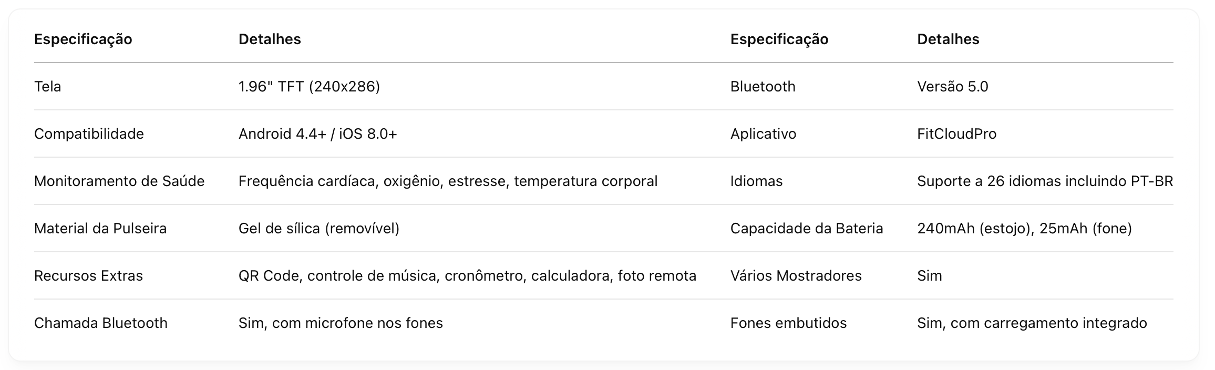Select the Frequência cardíaca details cell
The image size is (1215, 370).
pos(448,181)
